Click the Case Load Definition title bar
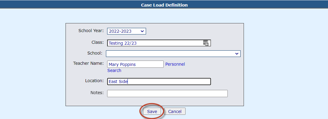The height and width of the screenshot is (119, 328). [x=164, y=4]
